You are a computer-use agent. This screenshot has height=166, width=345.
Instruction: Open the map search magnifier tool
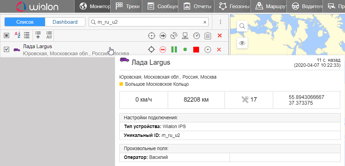242,26
